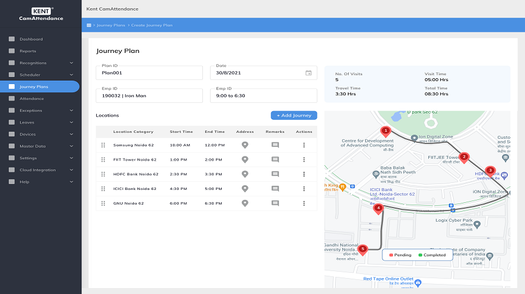Open remarks for FIIT Tower Noida 62
The height and width of the screenshot is (294, 525).
point(275,159)
